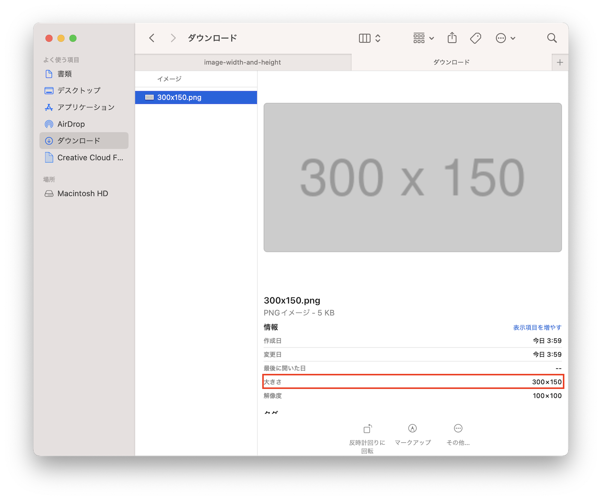The image size is (602, 500).
Task: Go forward with the right chevron
Action: click(173, 38)
